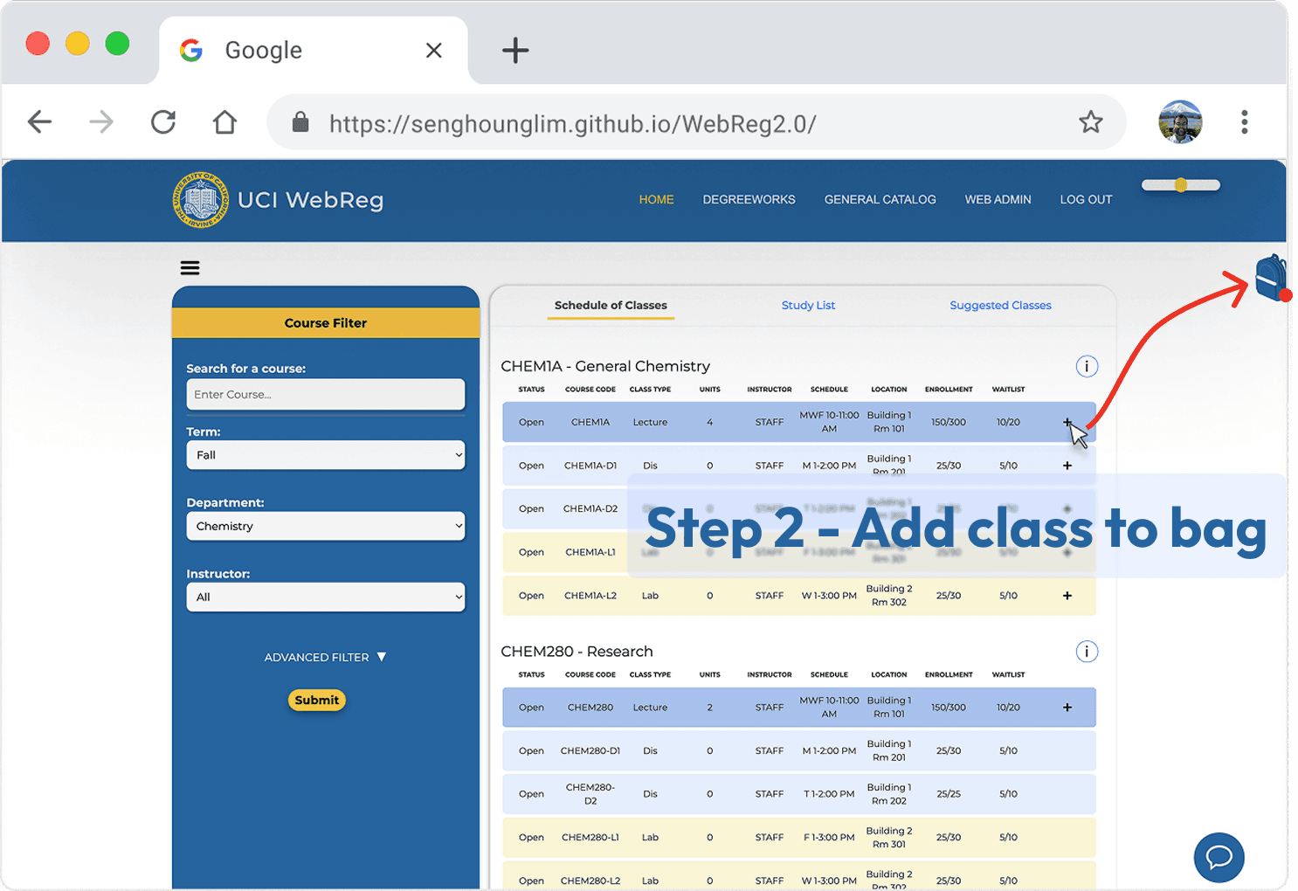Click the browser URL address bar
This screenshot has width=1298, height=891.
click(696, 121)
